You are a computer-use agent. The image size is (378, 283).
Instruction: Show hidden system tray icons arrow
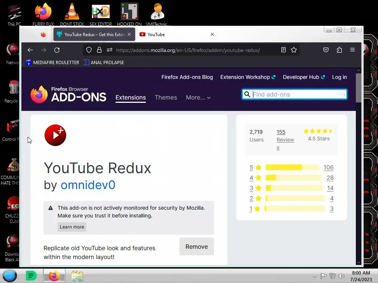(315, 276)
